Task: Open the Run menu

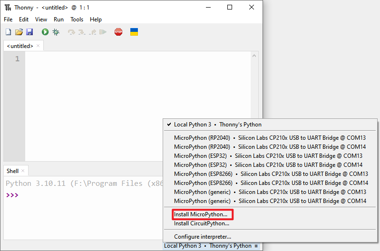Action: point(58,19)
